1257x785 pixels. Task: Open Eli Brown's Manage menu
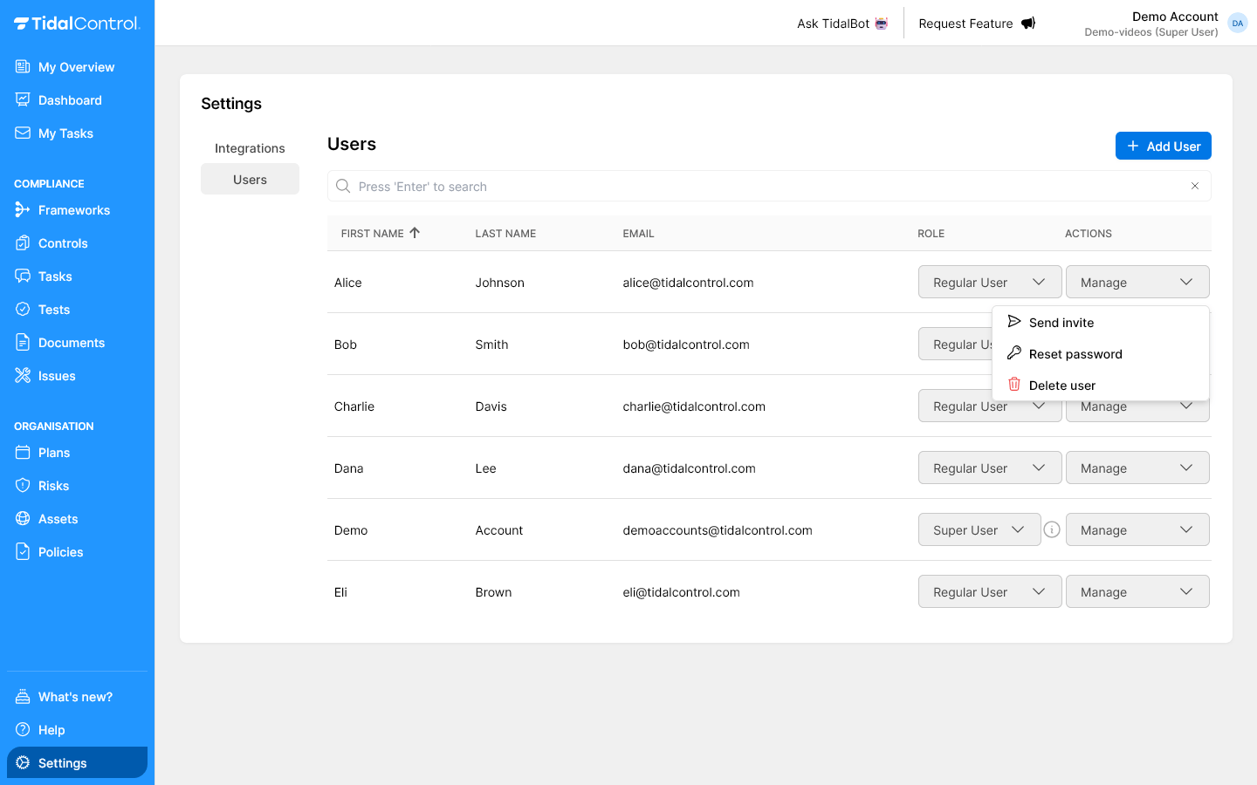click(1137, 591)
